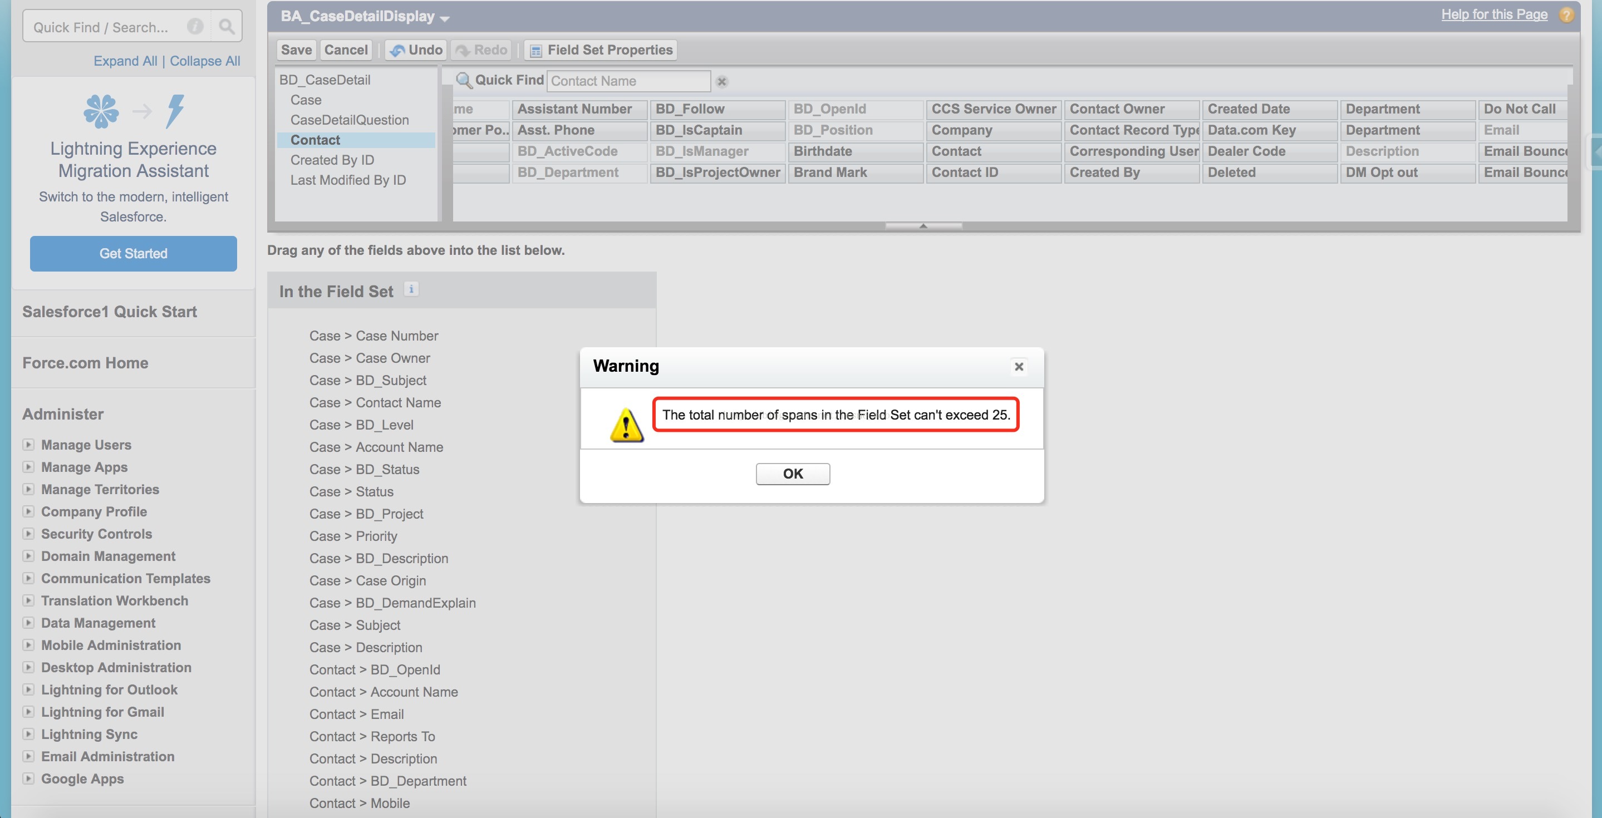Click the help question mark icon

pyautogui.click(x=1566, y=15)
